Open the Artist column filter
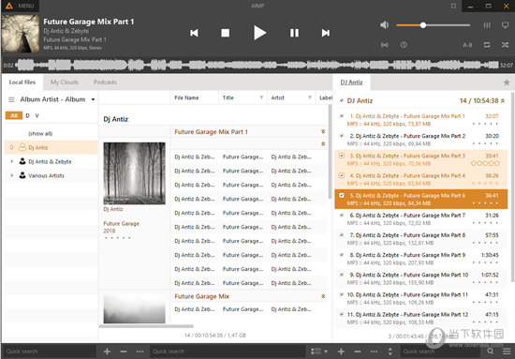Viewport: 515px width, 359px height. [x=310, y=97]
